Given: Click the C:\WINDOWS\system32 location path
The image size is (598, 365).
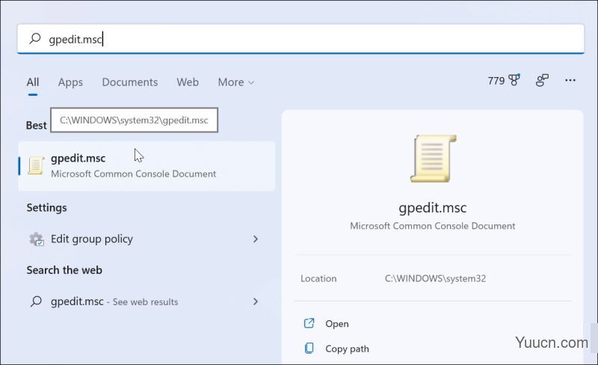Looking at the screenshot, I should [x=435, y=278].
